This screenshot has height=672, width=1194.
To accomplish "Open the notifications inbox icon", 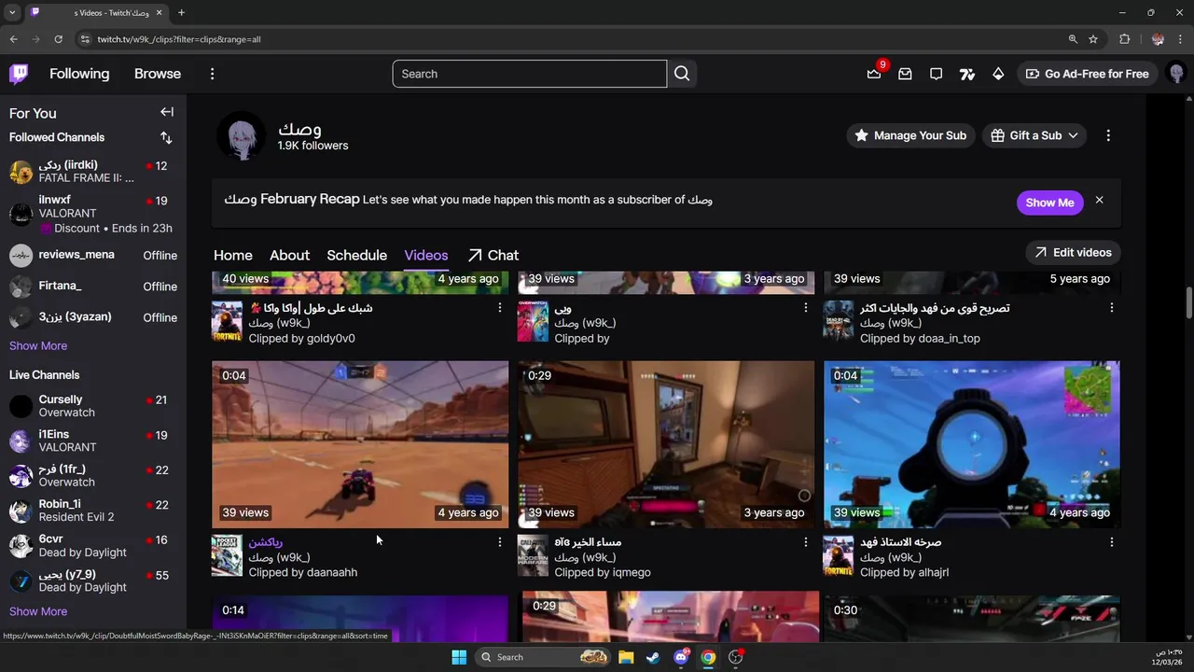I will (905, 74).
